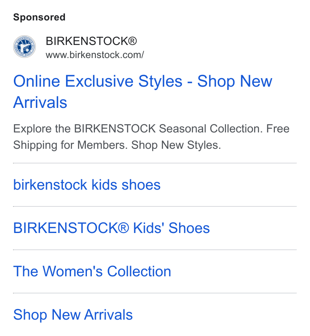Click the word 'Arrivals' on the headline's second line

pos(40,103)
